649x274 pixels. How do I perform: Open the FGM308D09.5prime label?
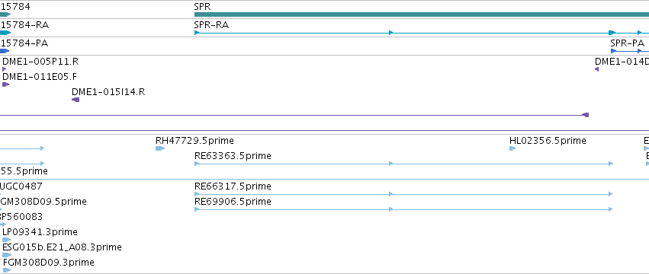point(43,202)
